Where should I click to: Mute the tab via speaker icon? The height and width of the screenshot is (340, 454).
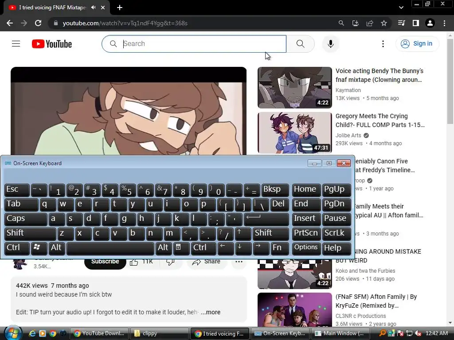93,8
